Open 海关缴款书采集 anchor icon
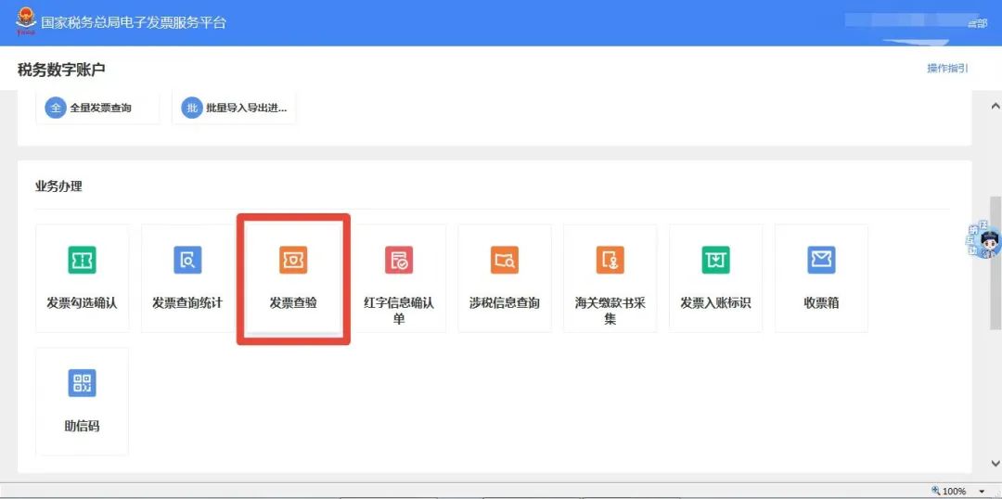The image size is (1002, 499). click(610, 260)
